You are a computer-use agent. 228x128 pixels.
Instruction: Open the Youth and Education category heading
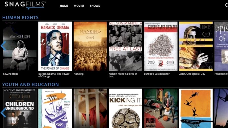[31, 84]
